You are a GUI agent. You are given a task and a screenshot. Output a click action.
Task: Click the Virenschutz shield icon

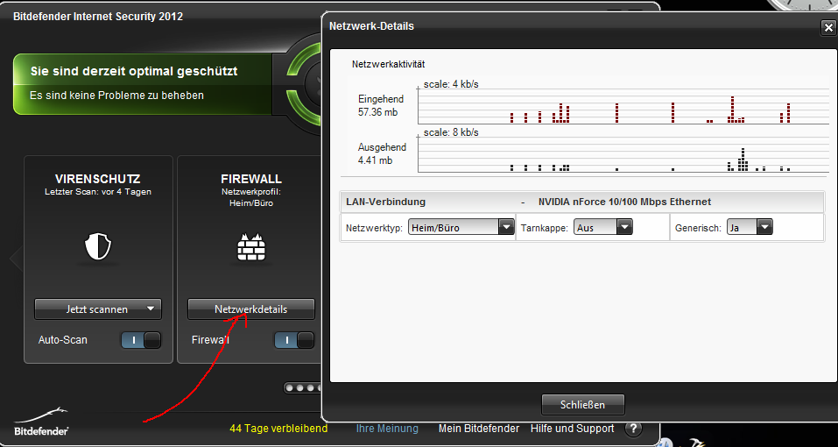(98, 247)
